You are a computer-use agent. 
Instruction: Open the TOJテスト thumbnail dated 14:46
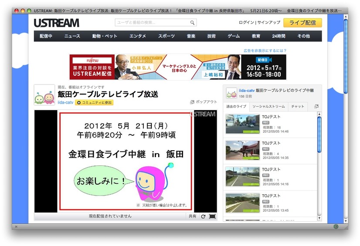242,124
